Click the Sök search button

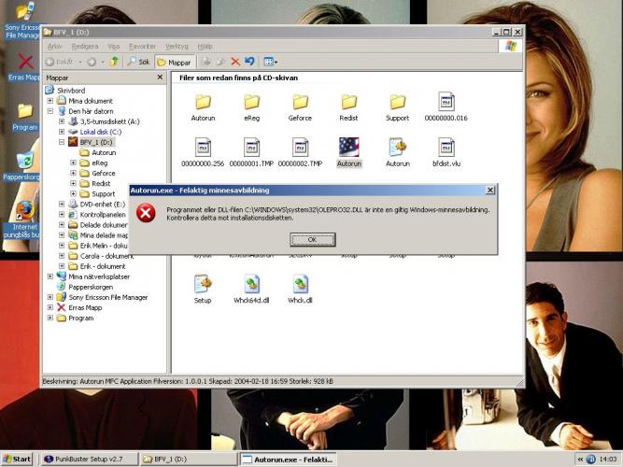pyautogui.click(x=137, y=62)
